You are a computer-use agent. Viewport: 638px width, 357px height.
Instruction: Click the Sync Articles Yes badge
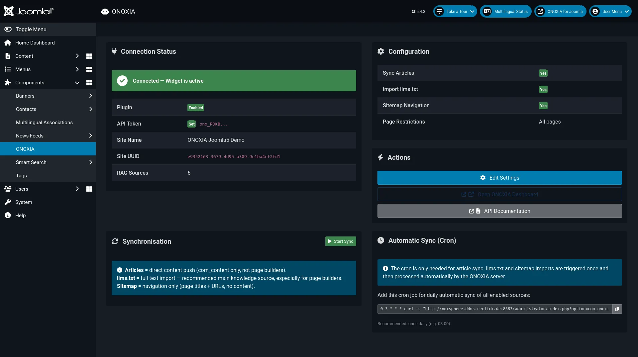click(x=543, y=73)
